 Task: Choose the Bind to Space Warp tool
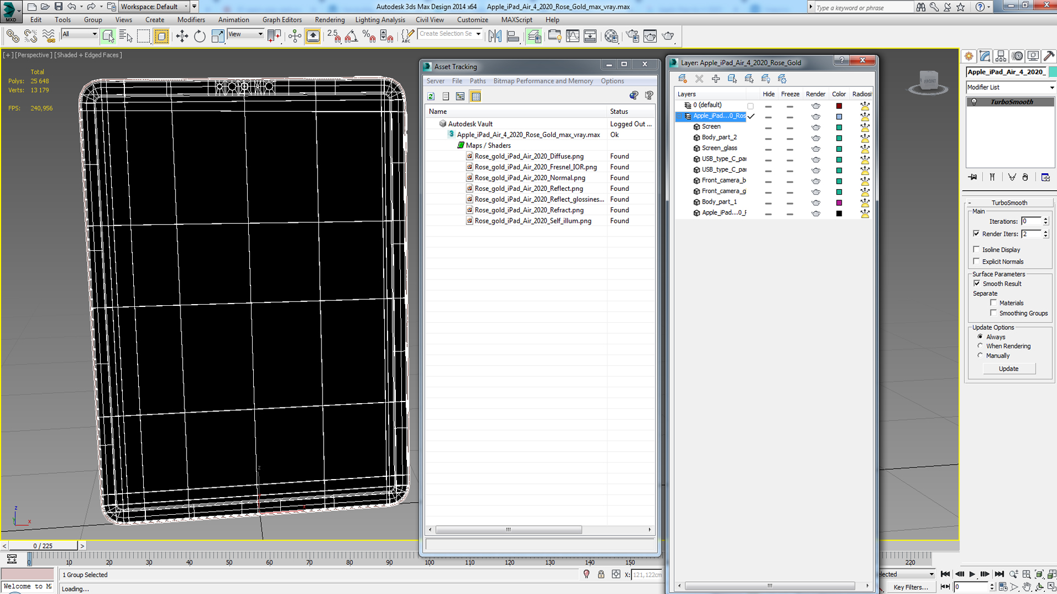(x=48, y=36)
